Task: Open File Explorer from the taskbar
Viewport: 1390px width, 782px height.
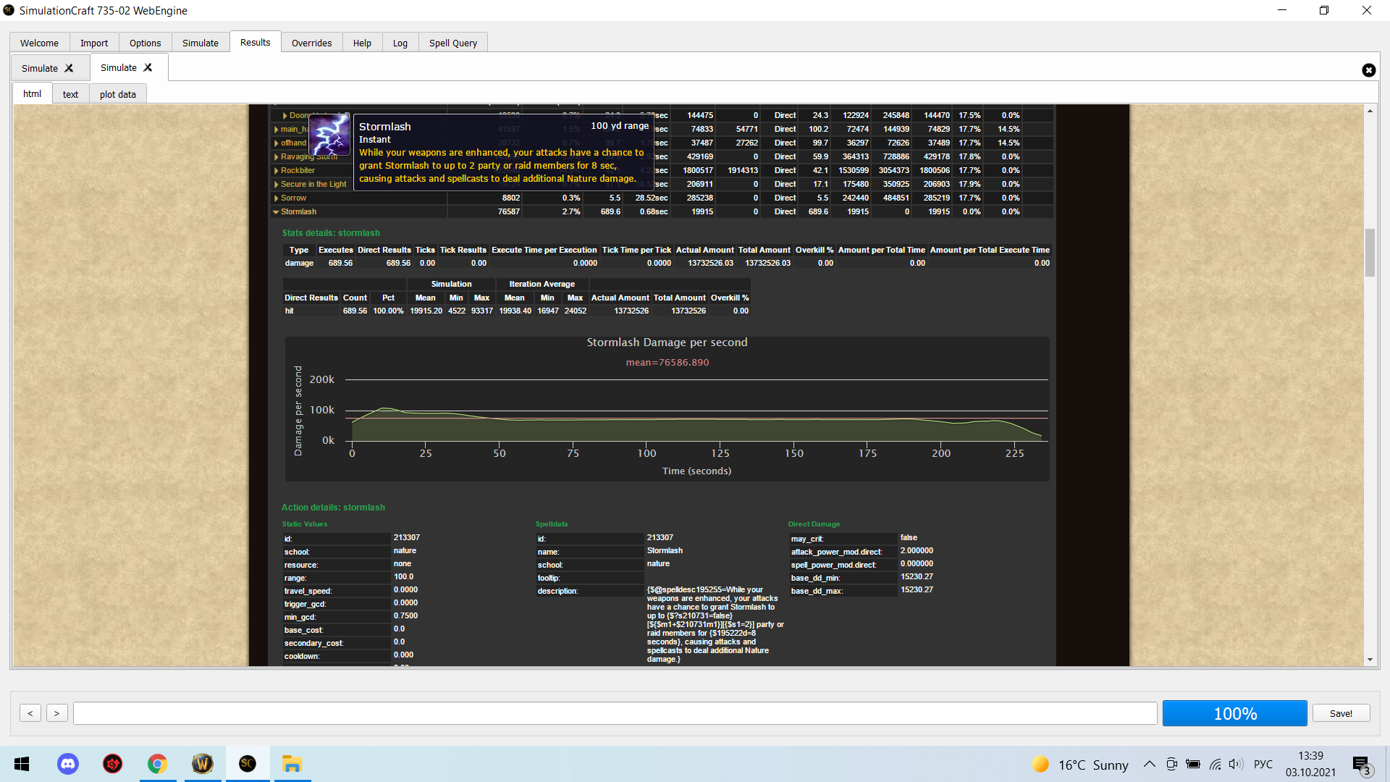Action: pyautogui.click(x=292, y=764)
